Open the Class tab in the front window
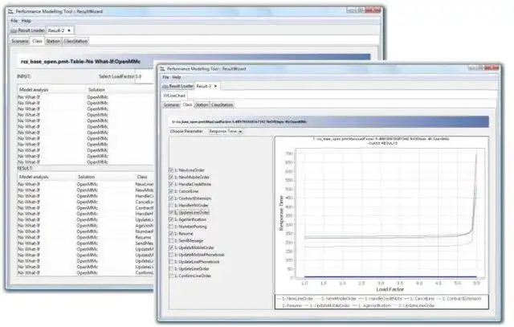 click(x=187, y=105)
